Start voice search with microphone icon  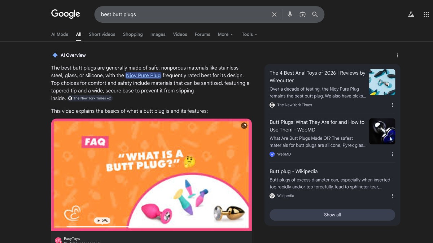coord(290,14)
